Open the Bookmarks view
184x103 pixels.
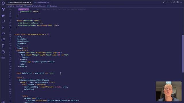click(3, 46)
